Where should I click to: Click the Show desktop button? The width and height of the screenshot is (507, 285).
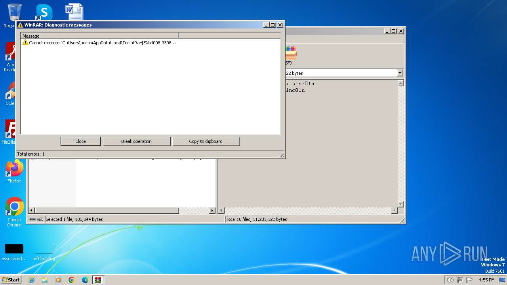503,280
